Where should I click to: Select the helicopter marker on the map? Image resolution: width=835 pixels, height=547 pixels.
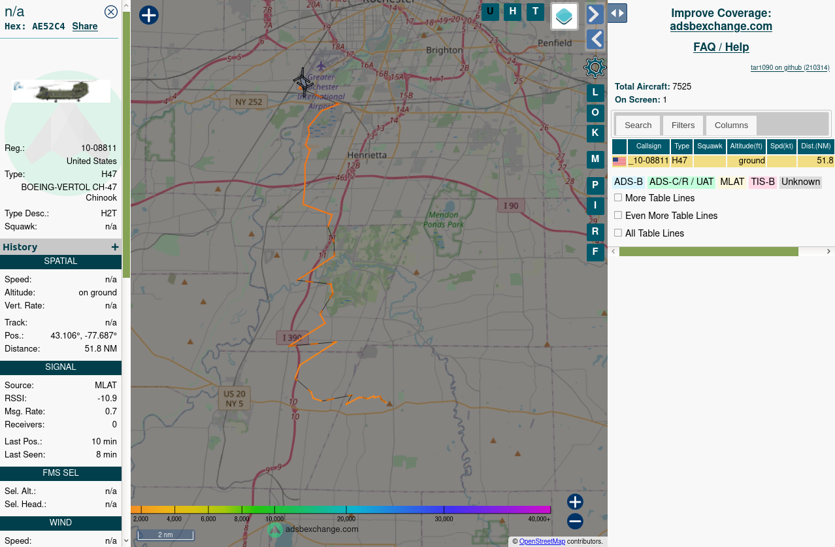click(303, 82)
